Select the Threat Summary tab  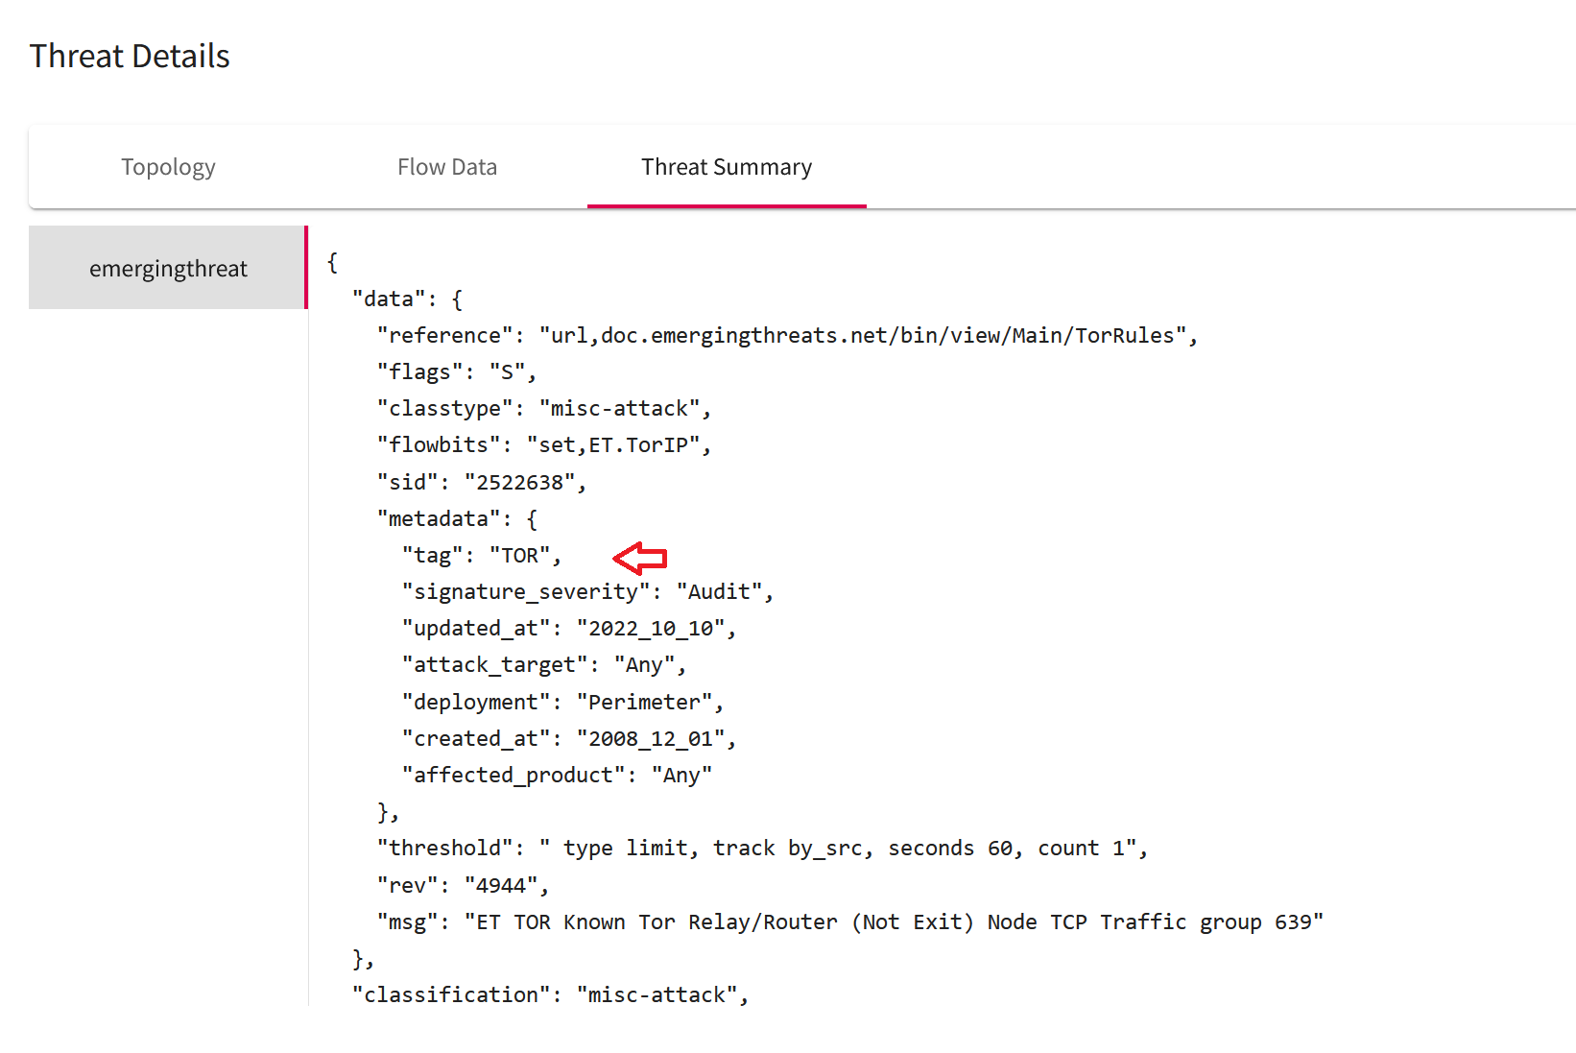click(x=727, y=167)
